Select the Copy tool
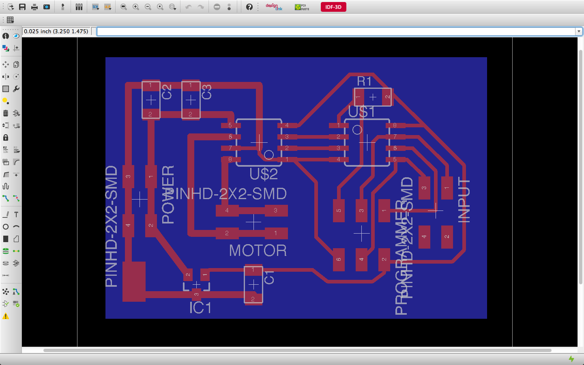 click(x=16, y=64)
